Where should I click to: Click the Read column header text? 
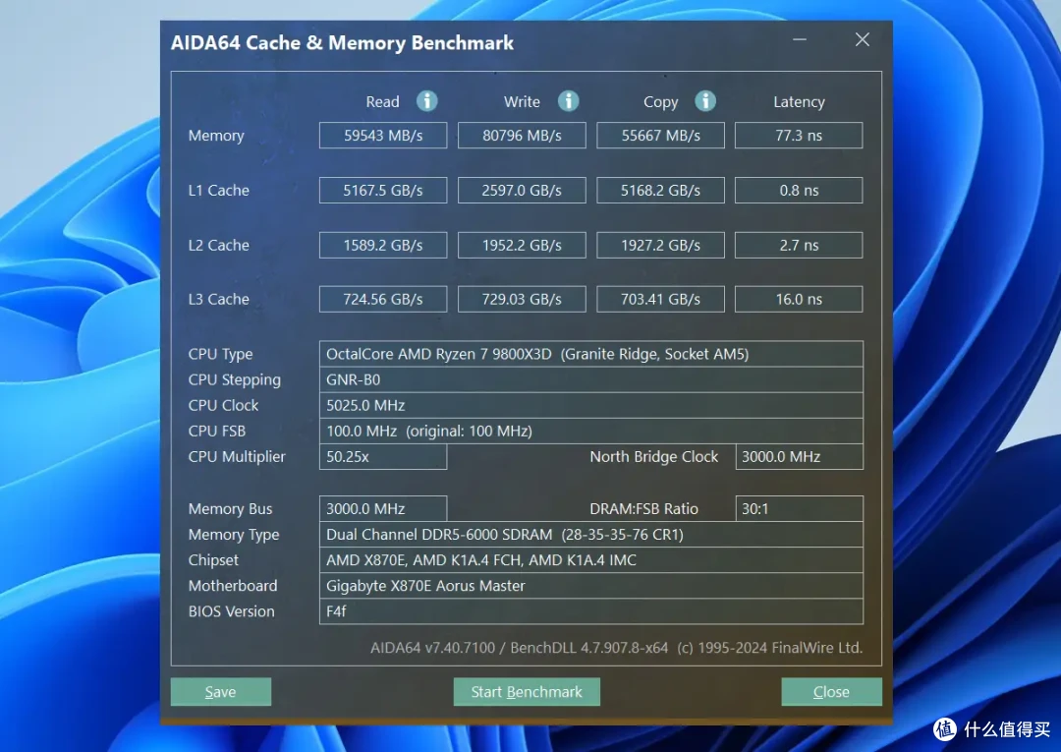pos(382,102)
